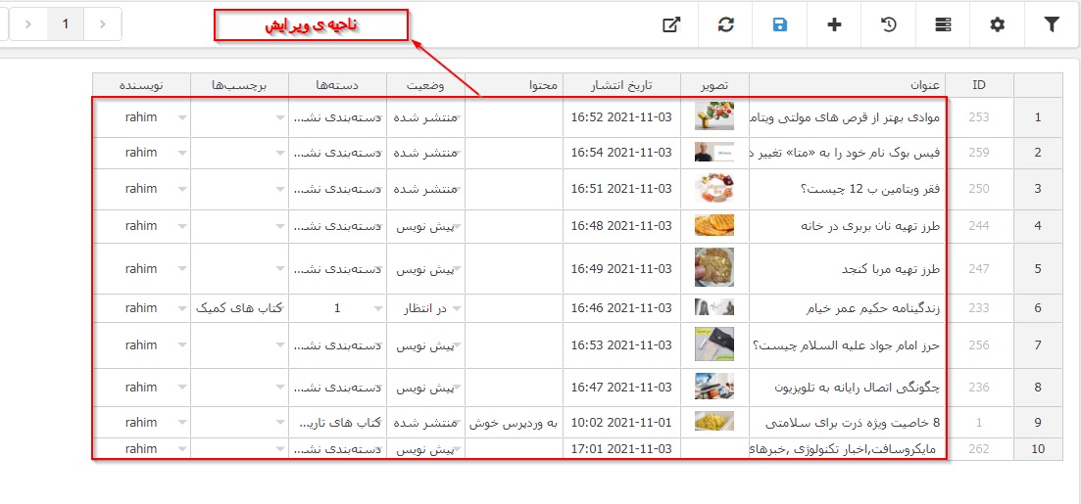The image size is (1081, 504).
Task: Click the row 3 publish date cell
Action: (621, 189)
